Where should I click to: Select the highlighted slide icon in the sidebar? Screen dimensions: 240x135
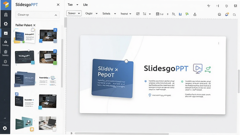[6, 33]
